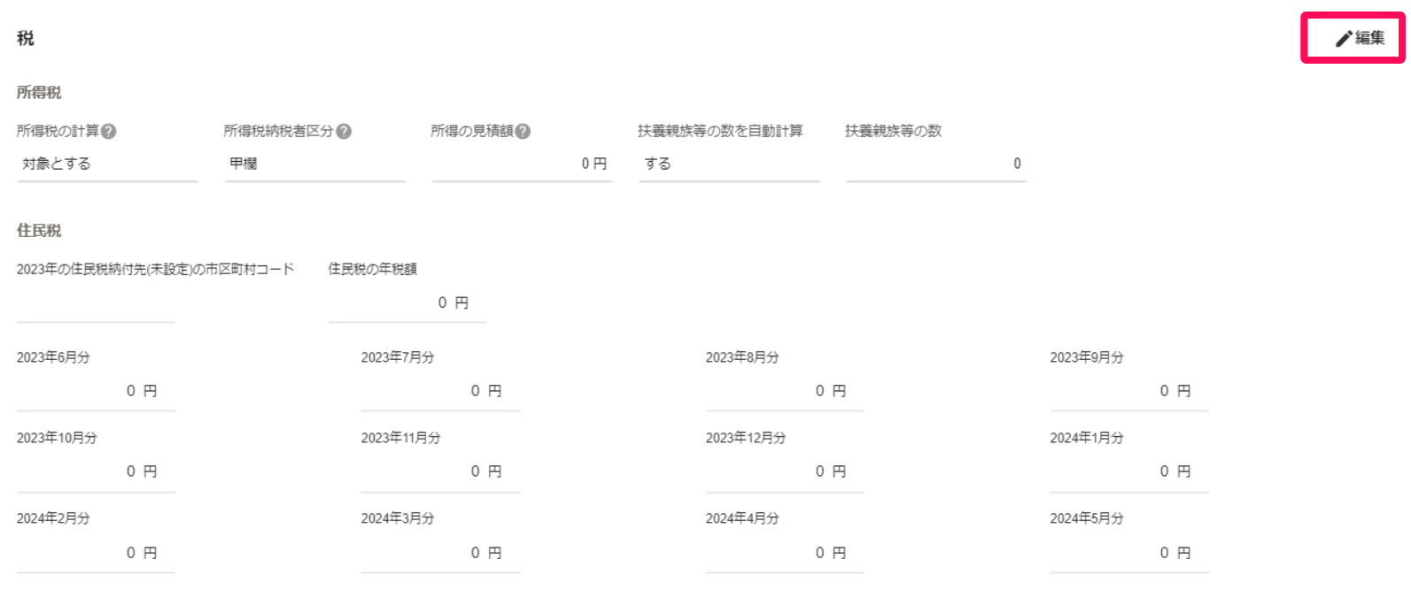This screenshot has height=590, width=1411.
Task: Click the 2023年11月分 amount field
Action: [440, 472]
